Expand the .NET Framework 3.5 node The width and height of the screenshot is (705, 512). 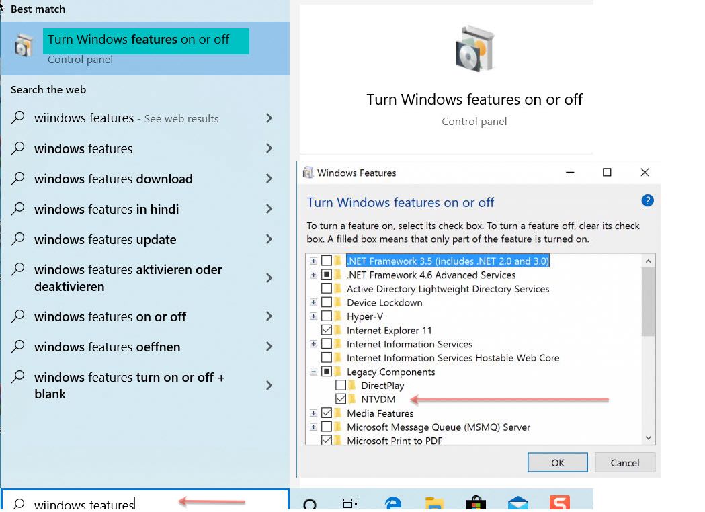pos(313,261)
